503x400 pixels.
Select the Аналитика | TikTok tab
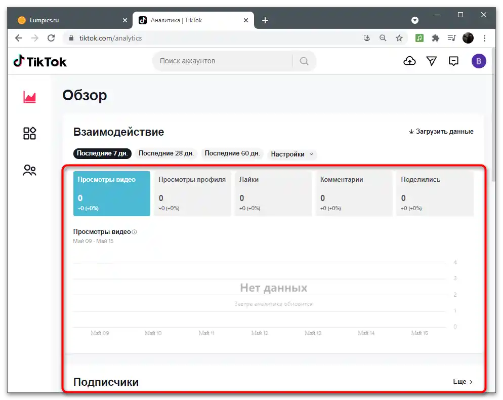pyautogui.click(x=193, y=20)
